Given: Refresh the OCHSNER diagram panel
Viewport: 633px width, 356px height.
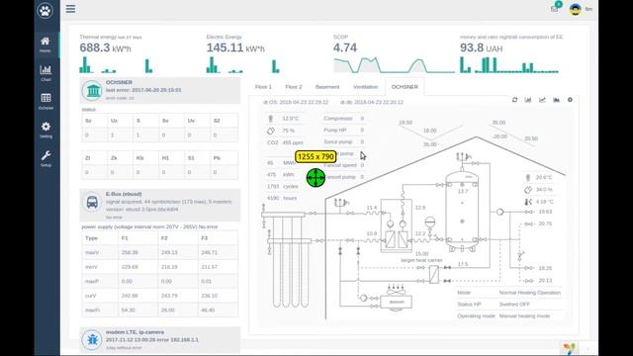Looking at the screenshot, I should [x=514, y=100].
